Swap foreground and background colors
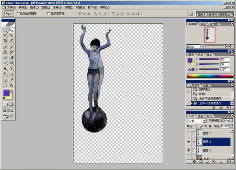Viewport: 236px width, 170px height. point(11,91)
